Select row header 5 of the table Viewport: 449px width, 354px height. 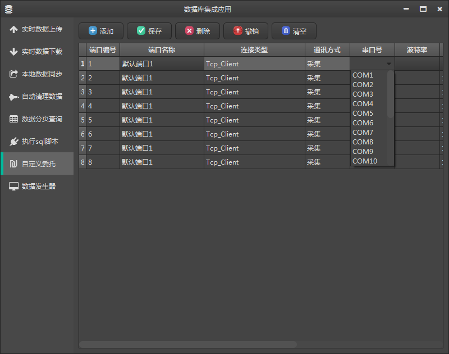pos(83,120)
